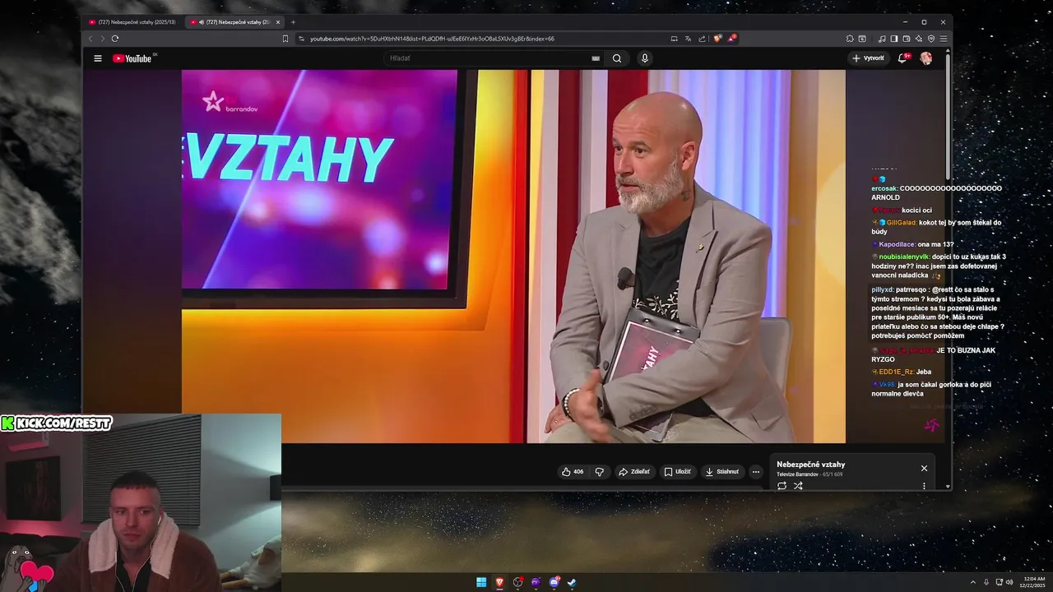Go to the YouTube home logo
The height and width of the screenshot is (592, 1053).
click(133, 58)
